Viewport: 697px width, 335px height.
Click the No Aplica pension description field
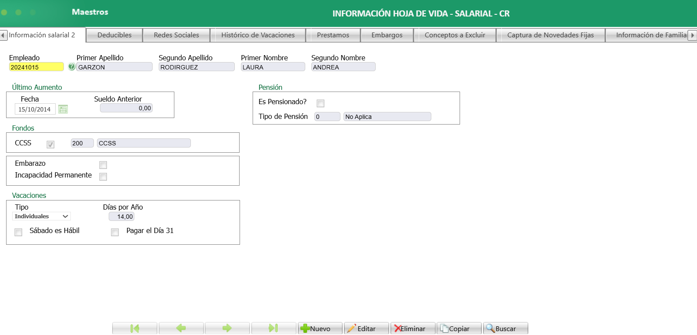tap(387, 116)
